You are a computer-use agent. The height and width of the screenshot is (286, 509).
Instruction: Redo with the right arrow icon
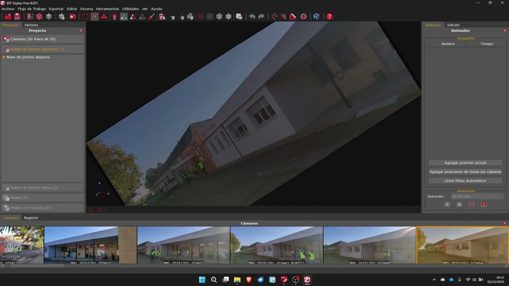coord(261,16)
